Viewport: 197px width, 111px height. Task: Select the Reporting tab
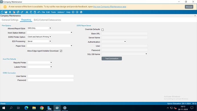(26, 20)
